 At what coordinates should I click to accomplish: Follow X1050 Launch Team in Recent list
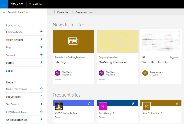pos(41,112)
